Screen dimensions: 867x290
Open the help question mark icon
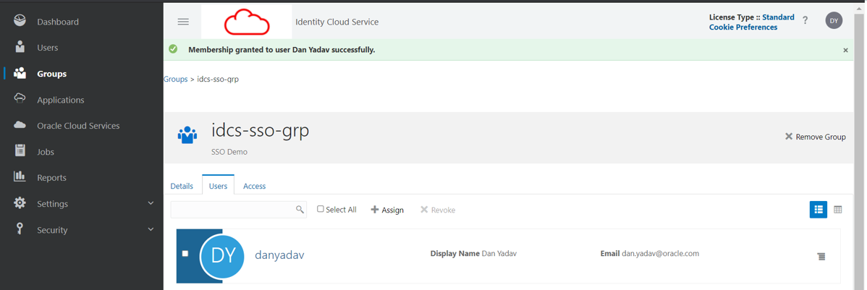pos(805,20)
